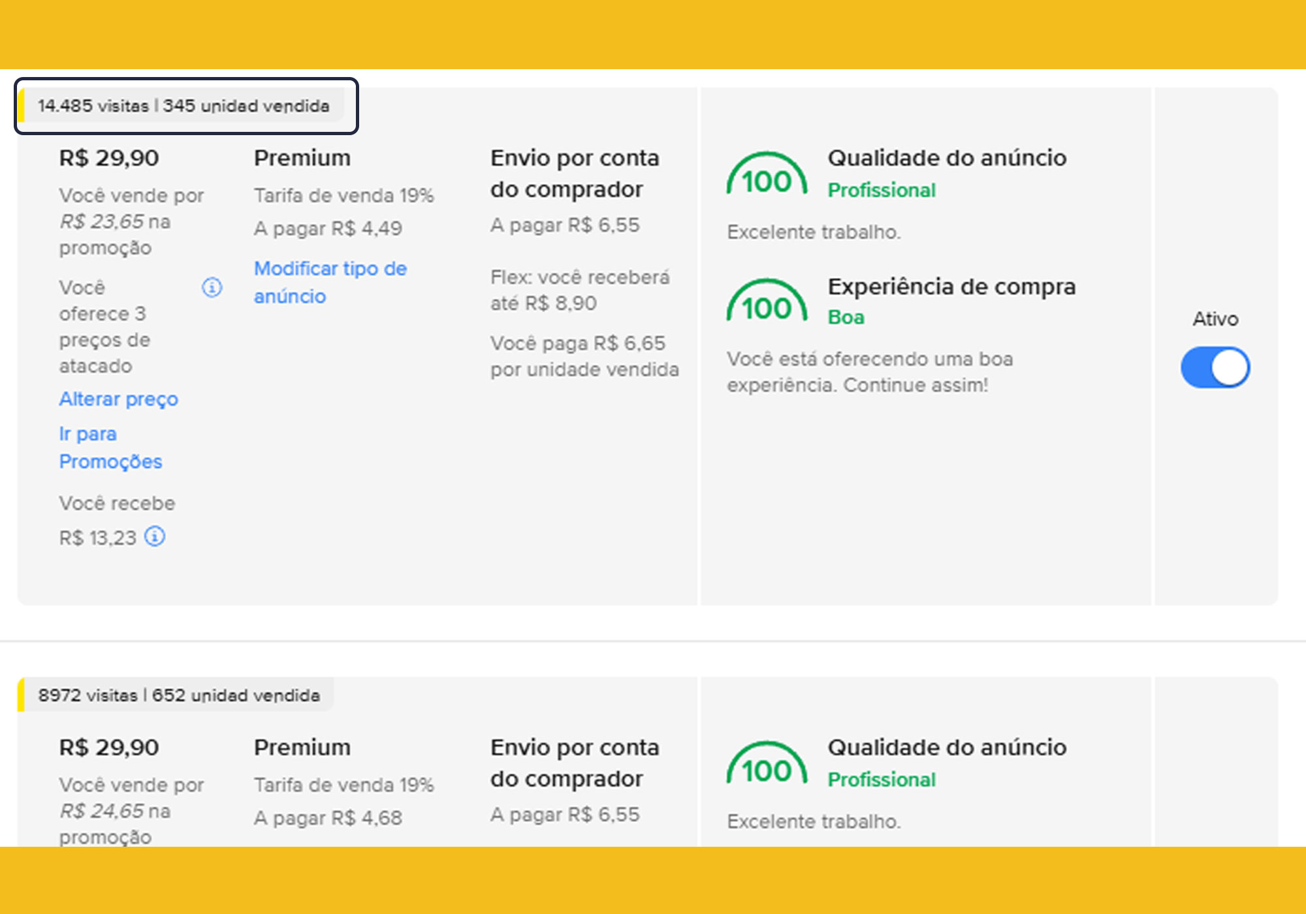Viewport: 1306px width, 914px height.
Task: Click the R$ 29,90 price on the 652-units listing
Action: coord(109,748)
